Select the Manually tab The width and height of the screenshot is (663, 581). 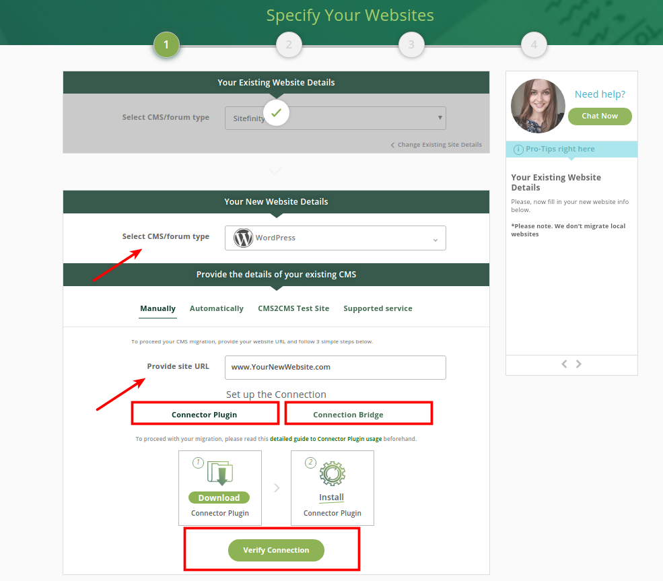(158, 309)
